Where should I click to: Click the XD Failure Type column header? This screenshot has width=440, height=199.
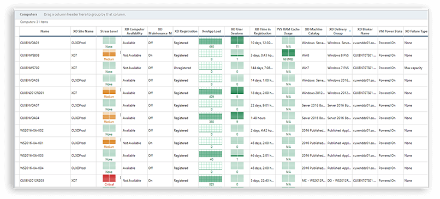click(x=415, y=32)
